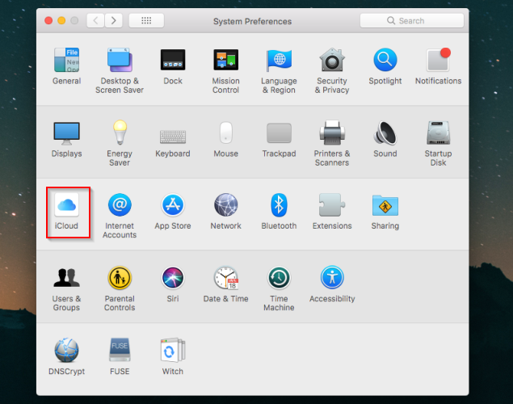Open the Security & Privacy pane
513x404 pixels.
[x=332, y=61]
